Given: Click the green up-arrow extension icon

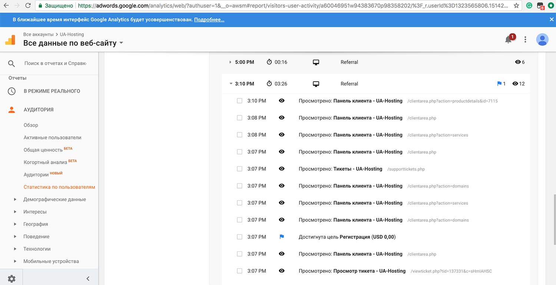Looking at the screenshot, I should click(x=551, y=6).
